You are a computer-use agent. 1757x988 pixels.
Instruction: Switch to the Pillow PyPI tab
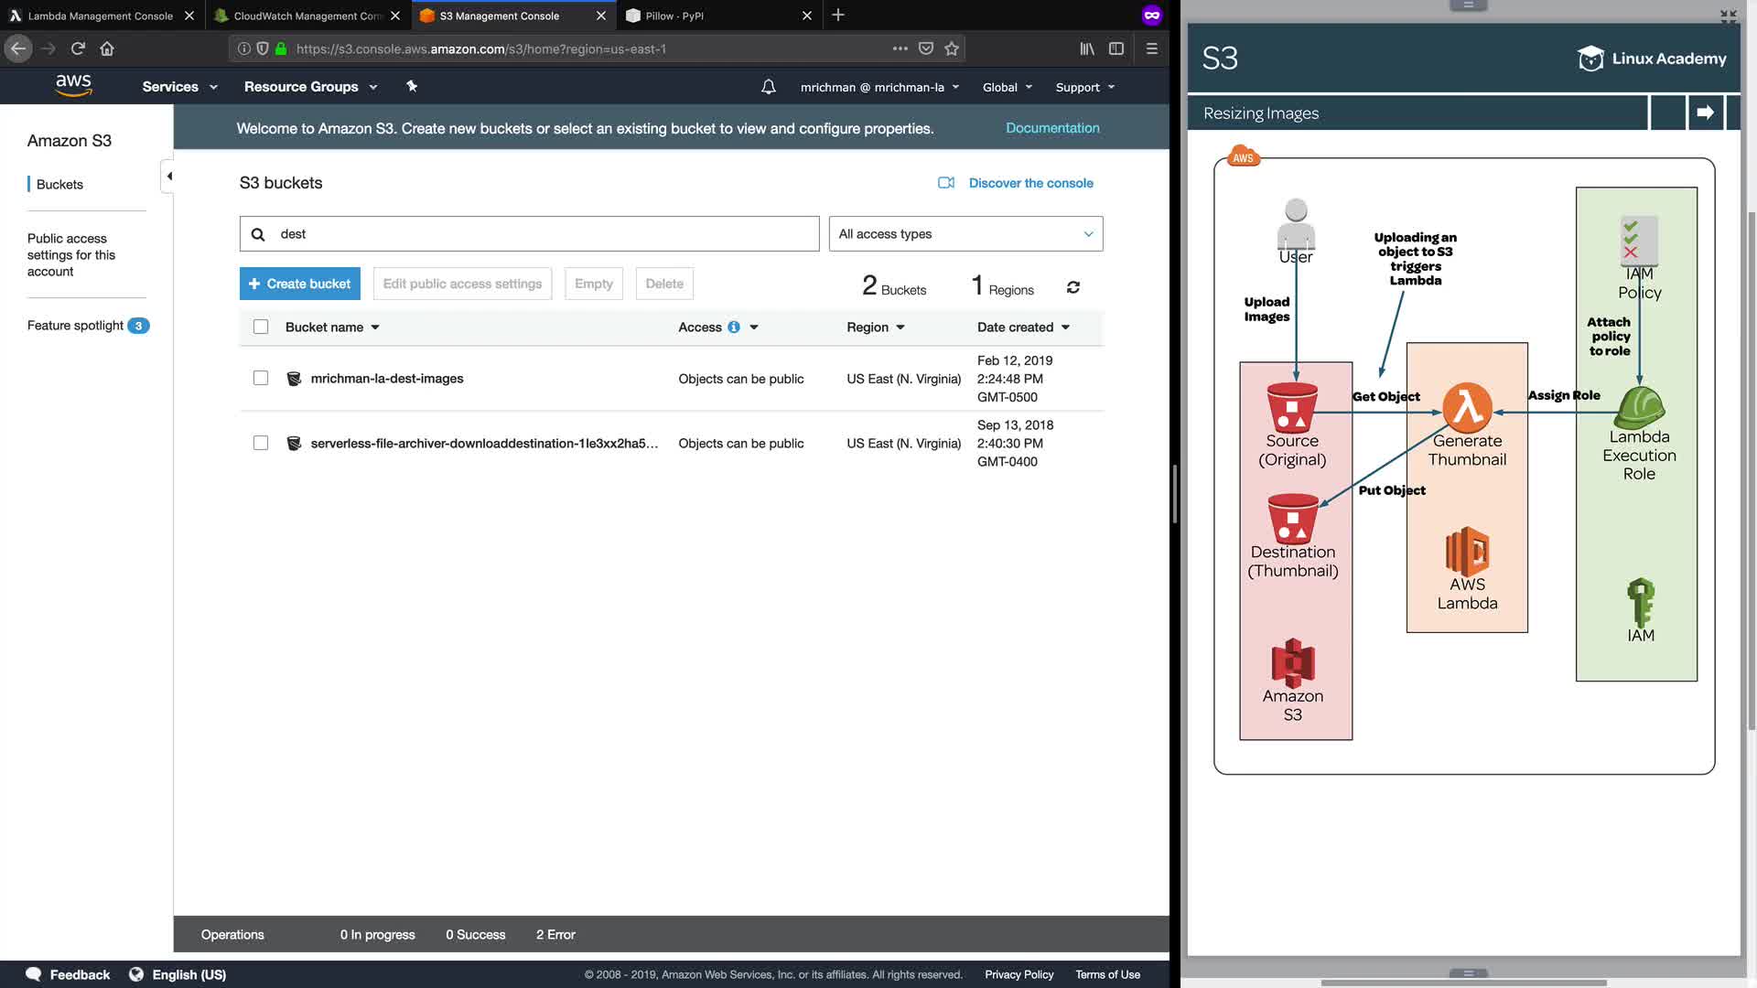tap(674, 16)
